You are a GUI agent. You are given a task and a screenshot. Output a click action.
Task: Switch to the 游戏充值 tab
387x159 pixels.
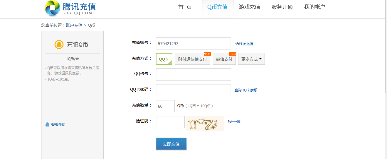[250, 7]
